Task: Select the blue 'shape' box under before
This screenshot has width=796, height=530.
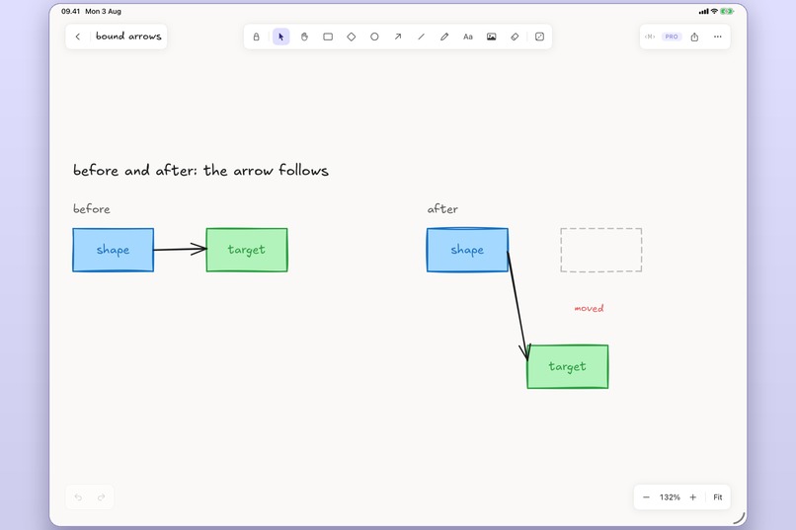Action: [114, 250]
